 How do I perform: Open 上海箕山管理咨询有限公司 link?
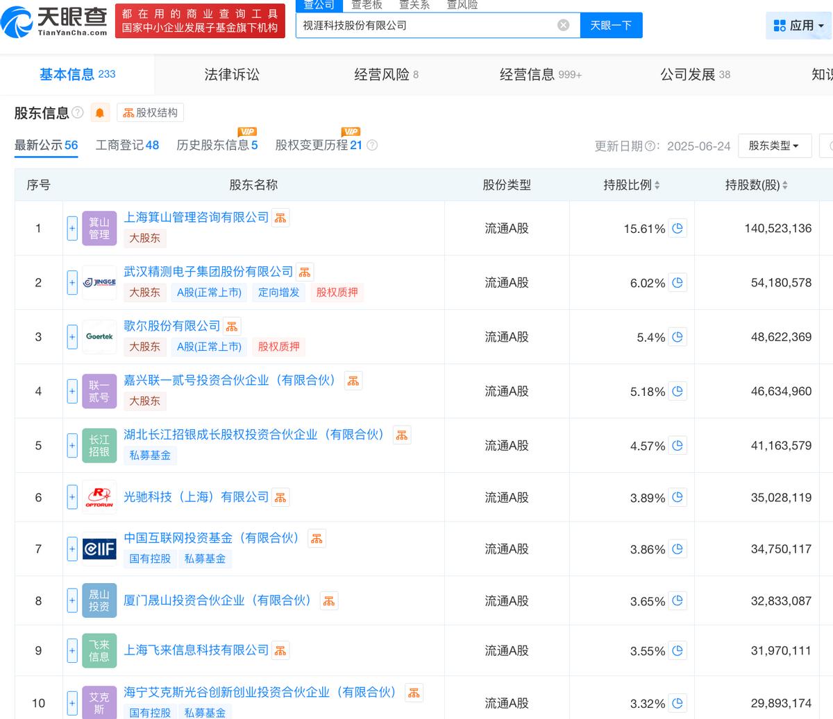click(x=196, y=218)
